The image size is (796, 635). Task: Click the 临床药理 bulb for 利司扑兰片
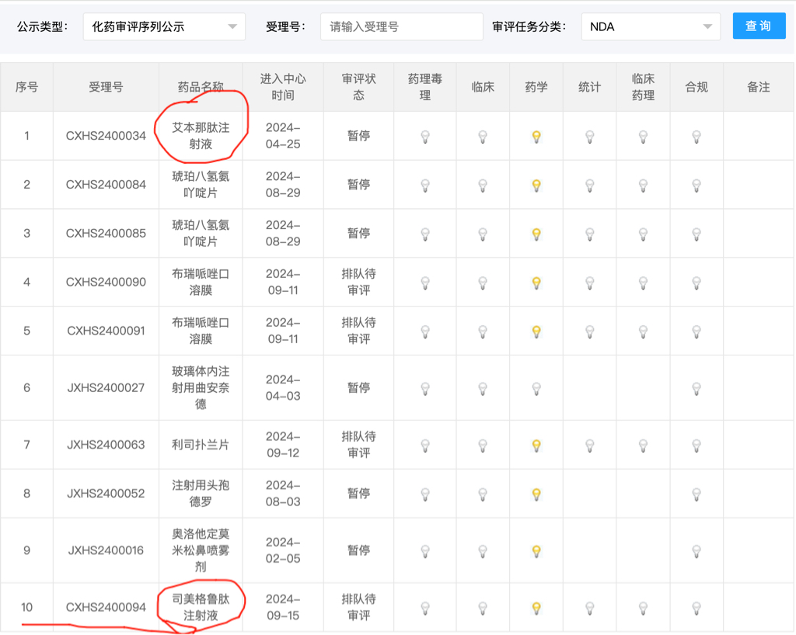643,446
